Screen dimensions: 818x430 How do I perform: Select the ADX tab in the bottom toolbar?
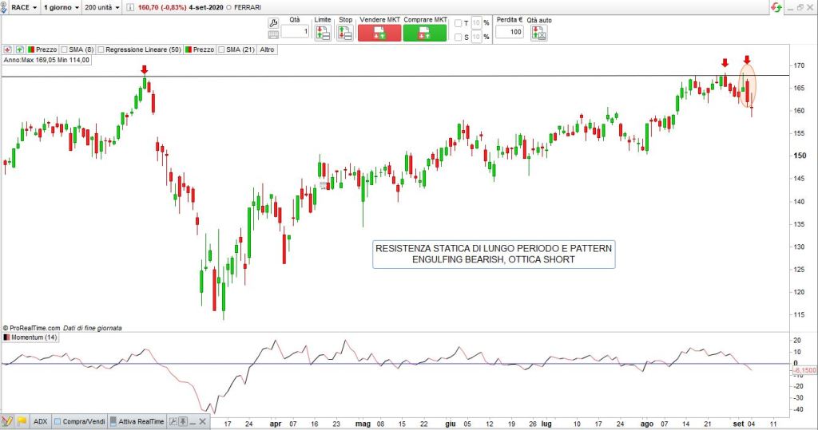click(x=40, y=421)
